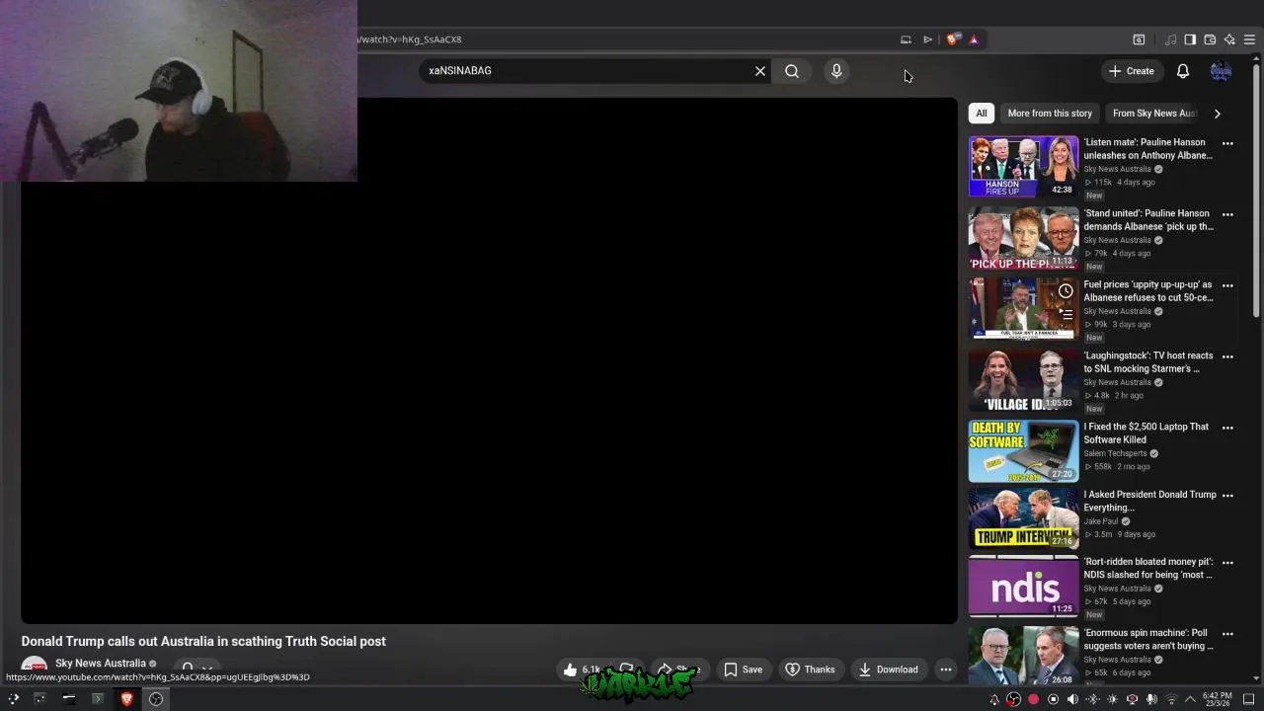This screenshot has height=711, width=1264.
Task: Open options menu for Jake Paul Trump video
Action: click(x=1227, y=496)
